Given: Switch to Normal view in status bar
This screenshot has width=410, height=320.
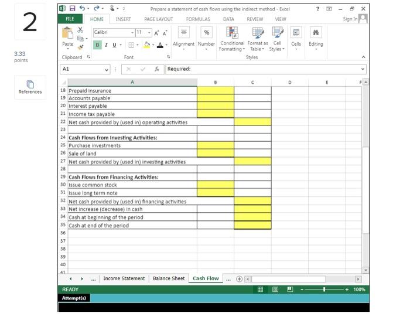Looking at the screenshot, I should coord(260,290).
